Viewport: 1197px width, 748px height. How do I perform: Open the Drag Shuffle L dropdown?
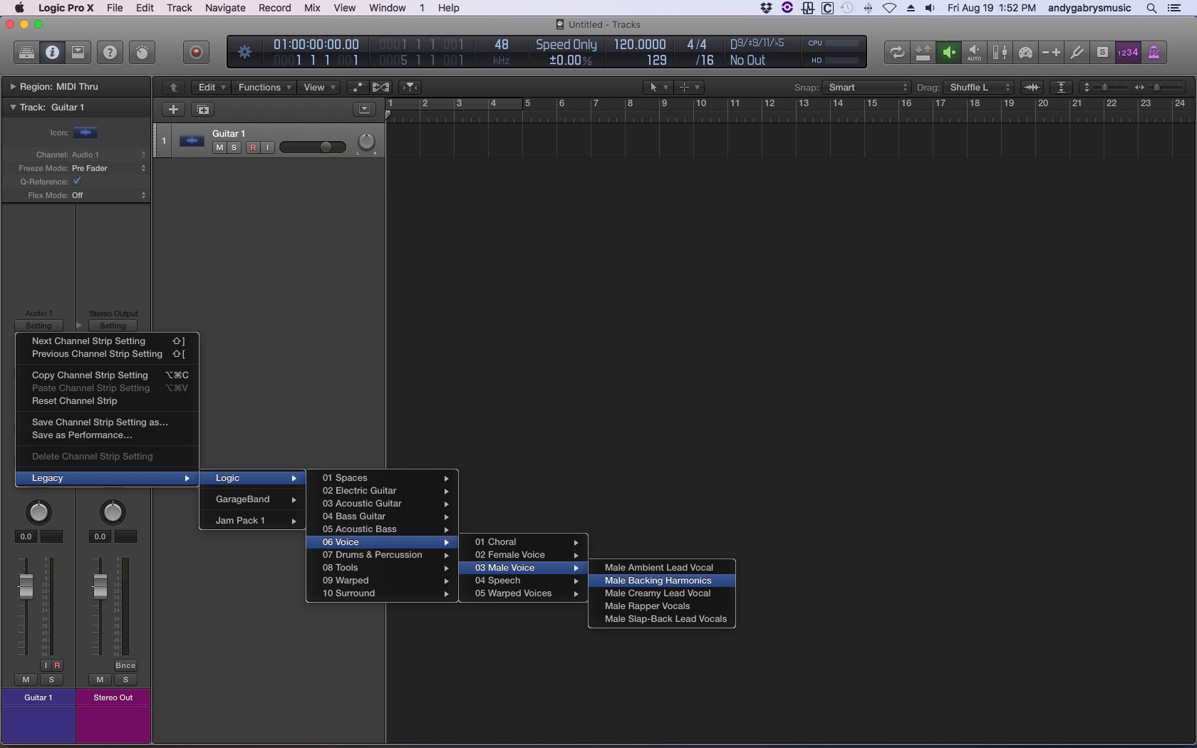(x=978, y=87)
